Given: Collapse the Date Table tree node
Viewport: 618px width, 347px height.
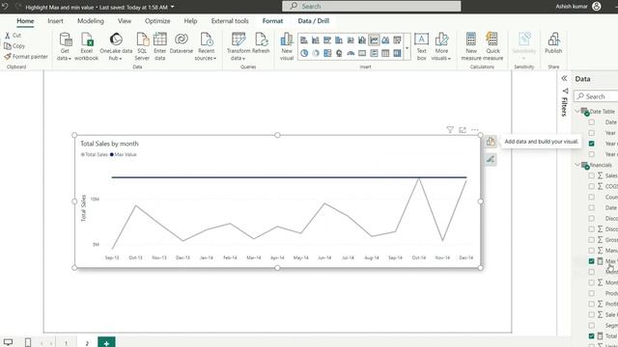Looking at the screenshot, I should pyautogui.click(x=577, y=112).
